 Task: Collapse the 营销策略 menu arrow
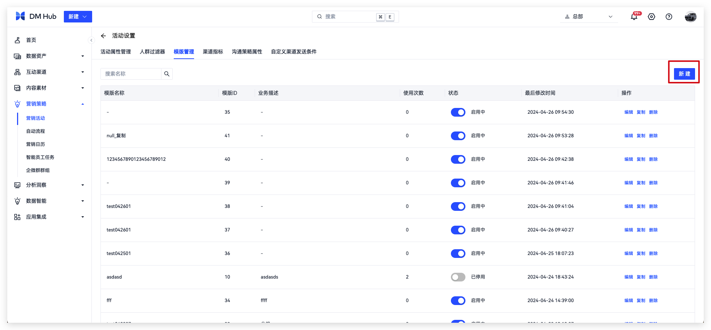83,104
